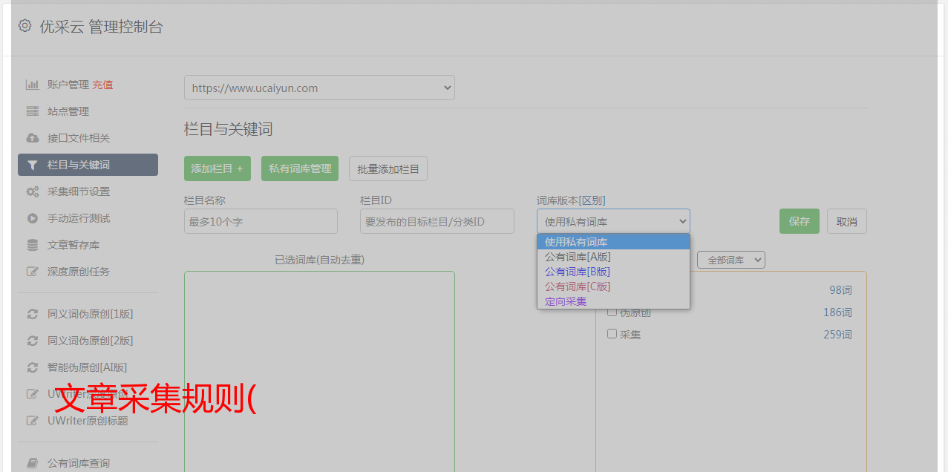Follow the red 充值 recharge link
Viewport: 948px width, 472px height.
[x=102, y=85]
